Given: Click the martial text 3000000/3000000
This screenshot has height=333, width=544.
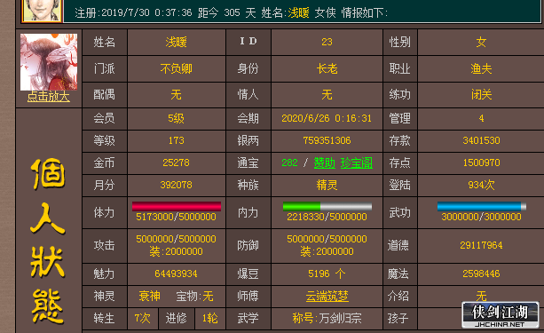Looking at the screenshot, I should tap(481, 217).
